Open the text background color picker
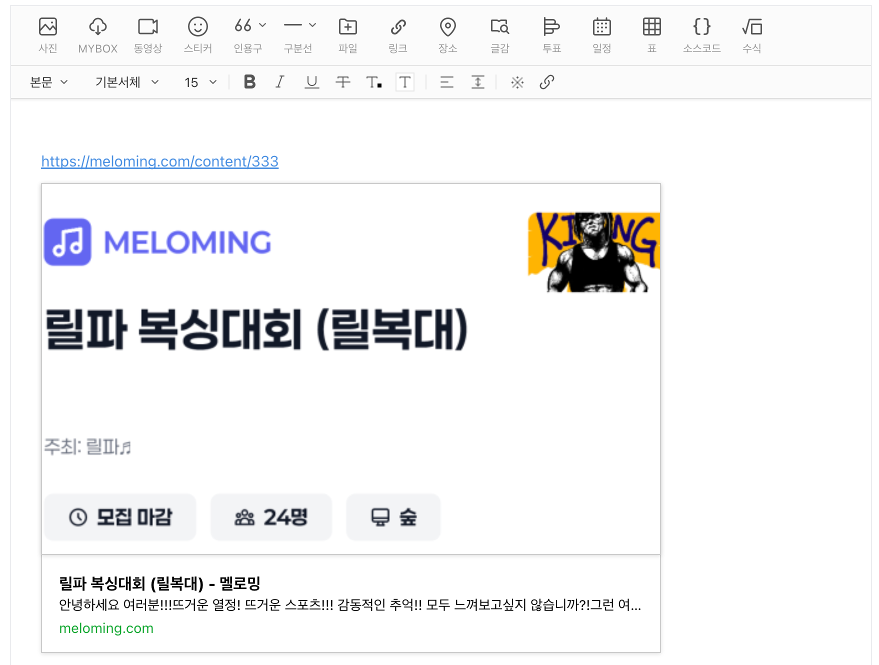Viewport: 879px width, 665px height. click(x=405, y=82)
